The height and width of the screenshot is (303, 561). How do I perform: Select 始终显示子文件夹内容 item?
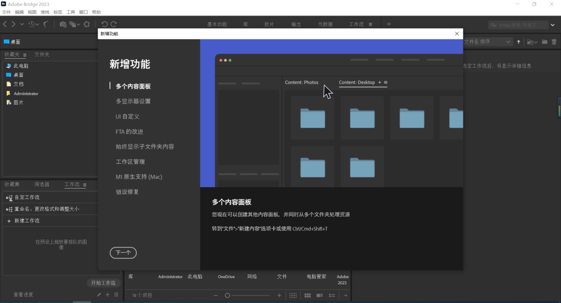(x=144, y=147)
